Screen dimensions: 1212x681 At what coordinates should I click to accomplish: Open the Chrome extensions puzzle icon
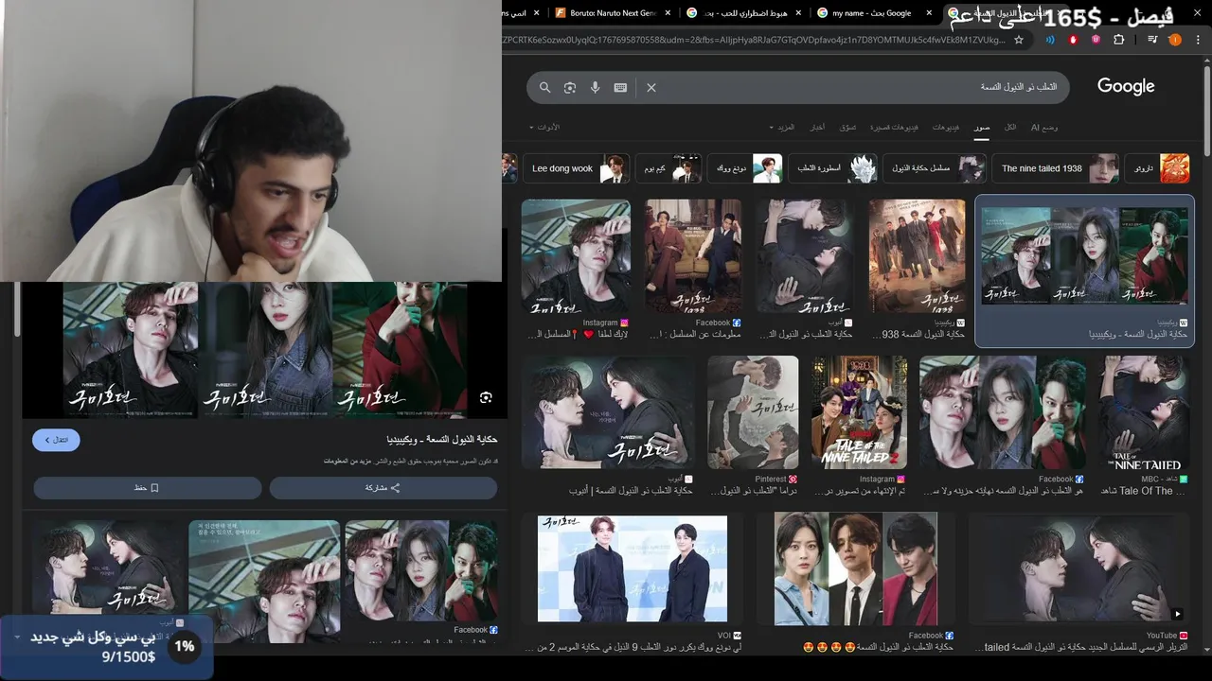tap(1119, 40)
